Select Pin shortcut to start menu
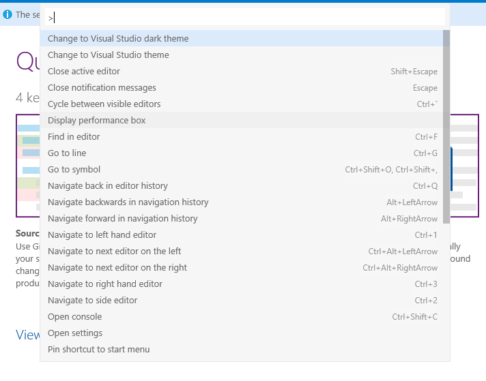486x381 pixels. (99, 350)
